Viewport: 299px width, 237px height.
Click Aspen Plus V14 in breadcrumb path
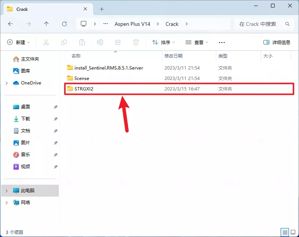click(x=132, y=24)
